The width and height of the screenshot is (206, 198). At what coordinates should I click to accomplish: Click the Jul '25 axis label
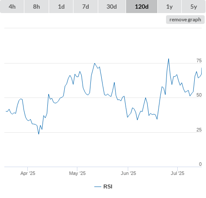click(x=177, y=173)
